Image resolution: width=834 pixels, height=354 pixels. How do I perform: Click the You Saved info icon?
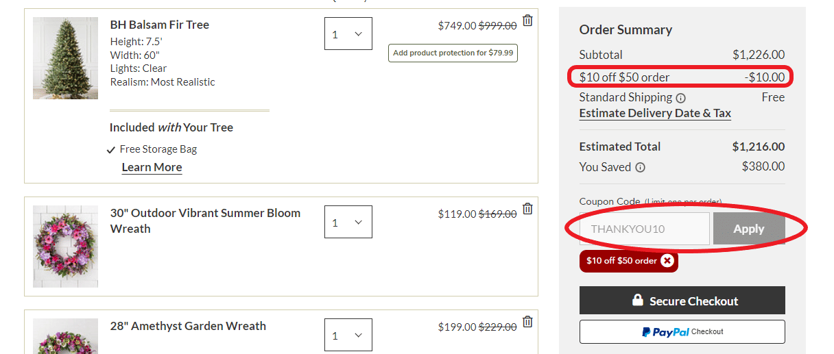click(640, 167)
